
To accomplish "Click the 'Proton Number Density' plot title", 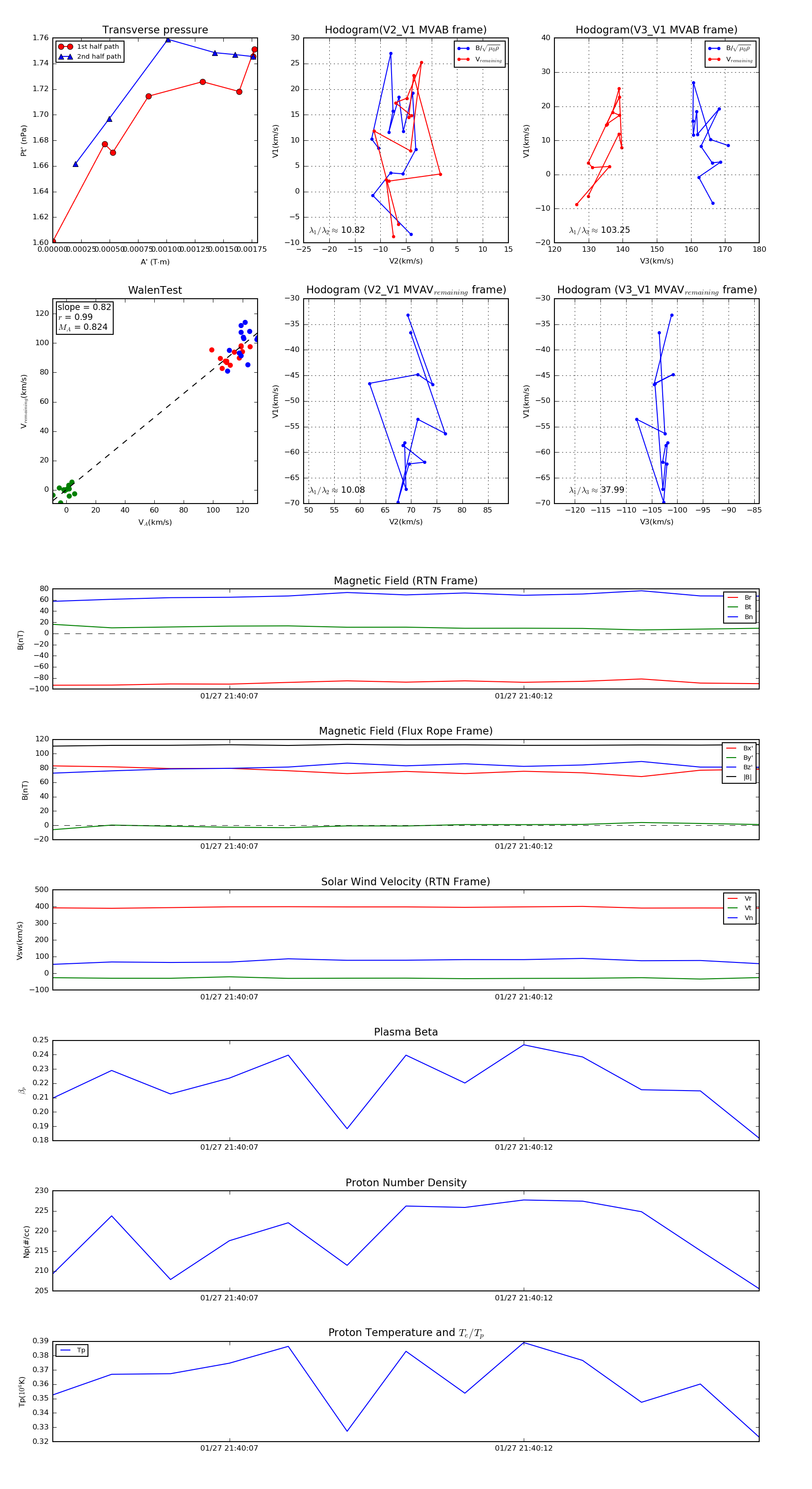I will pos(406,1183).
